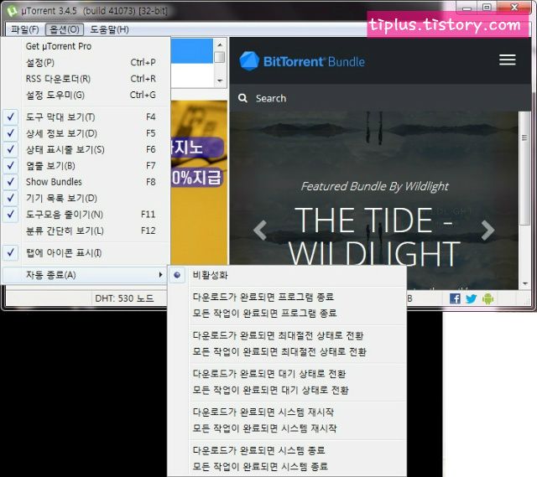
Task: Choose 모든 작업이 완료되면 시스템 종료
Action: pyautogui.click(x=287, y=466)
